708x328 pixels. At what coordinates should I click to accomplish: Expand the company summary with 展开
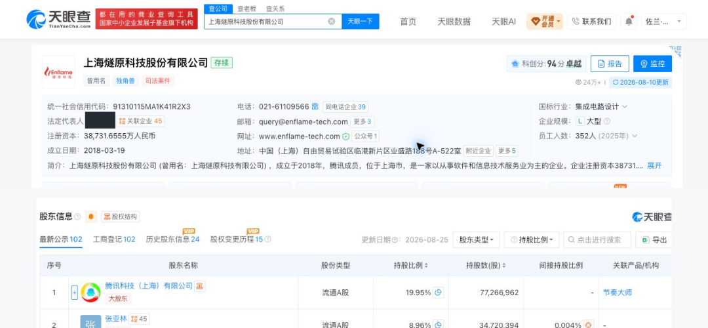tap(654, 165)
